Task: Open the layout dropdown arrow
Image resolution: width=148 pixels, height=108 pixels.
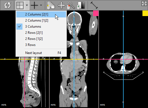Action: tap(27, 5)
